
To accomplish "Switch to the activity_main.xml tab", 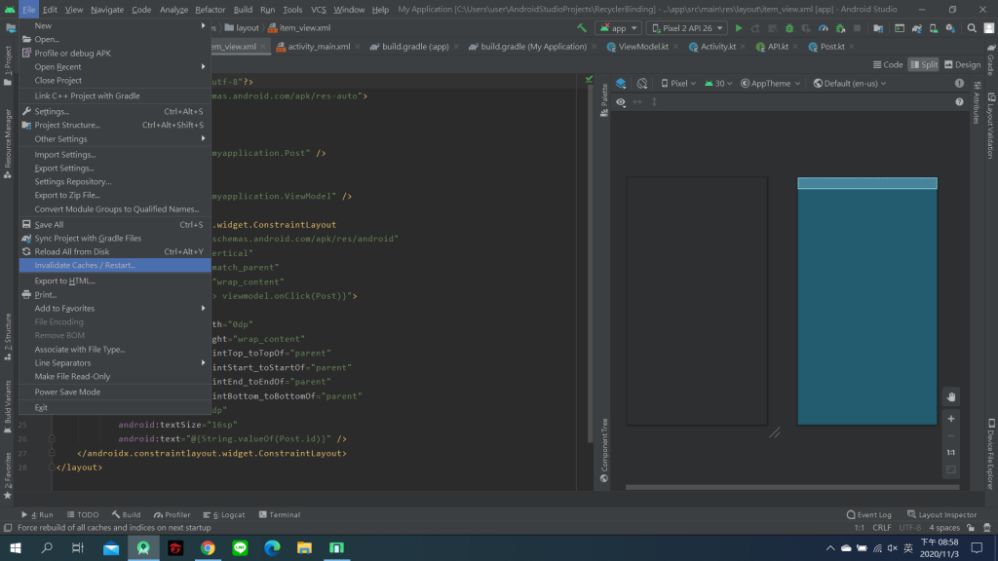I will pos(319,47).
